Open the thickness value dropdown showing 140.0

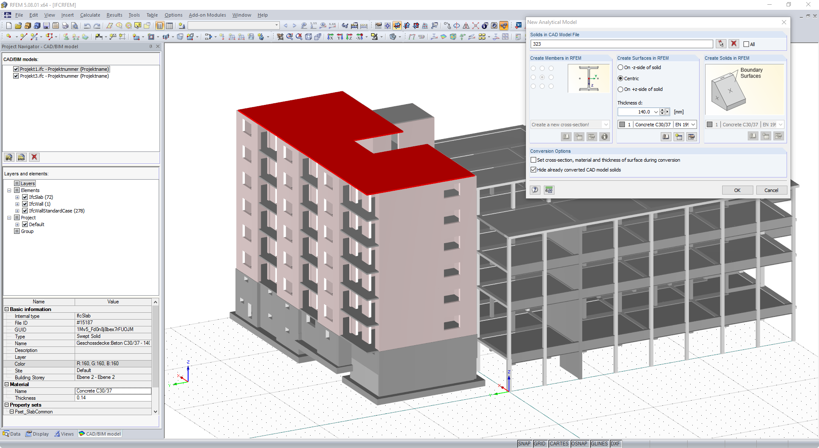coord(656,111)
